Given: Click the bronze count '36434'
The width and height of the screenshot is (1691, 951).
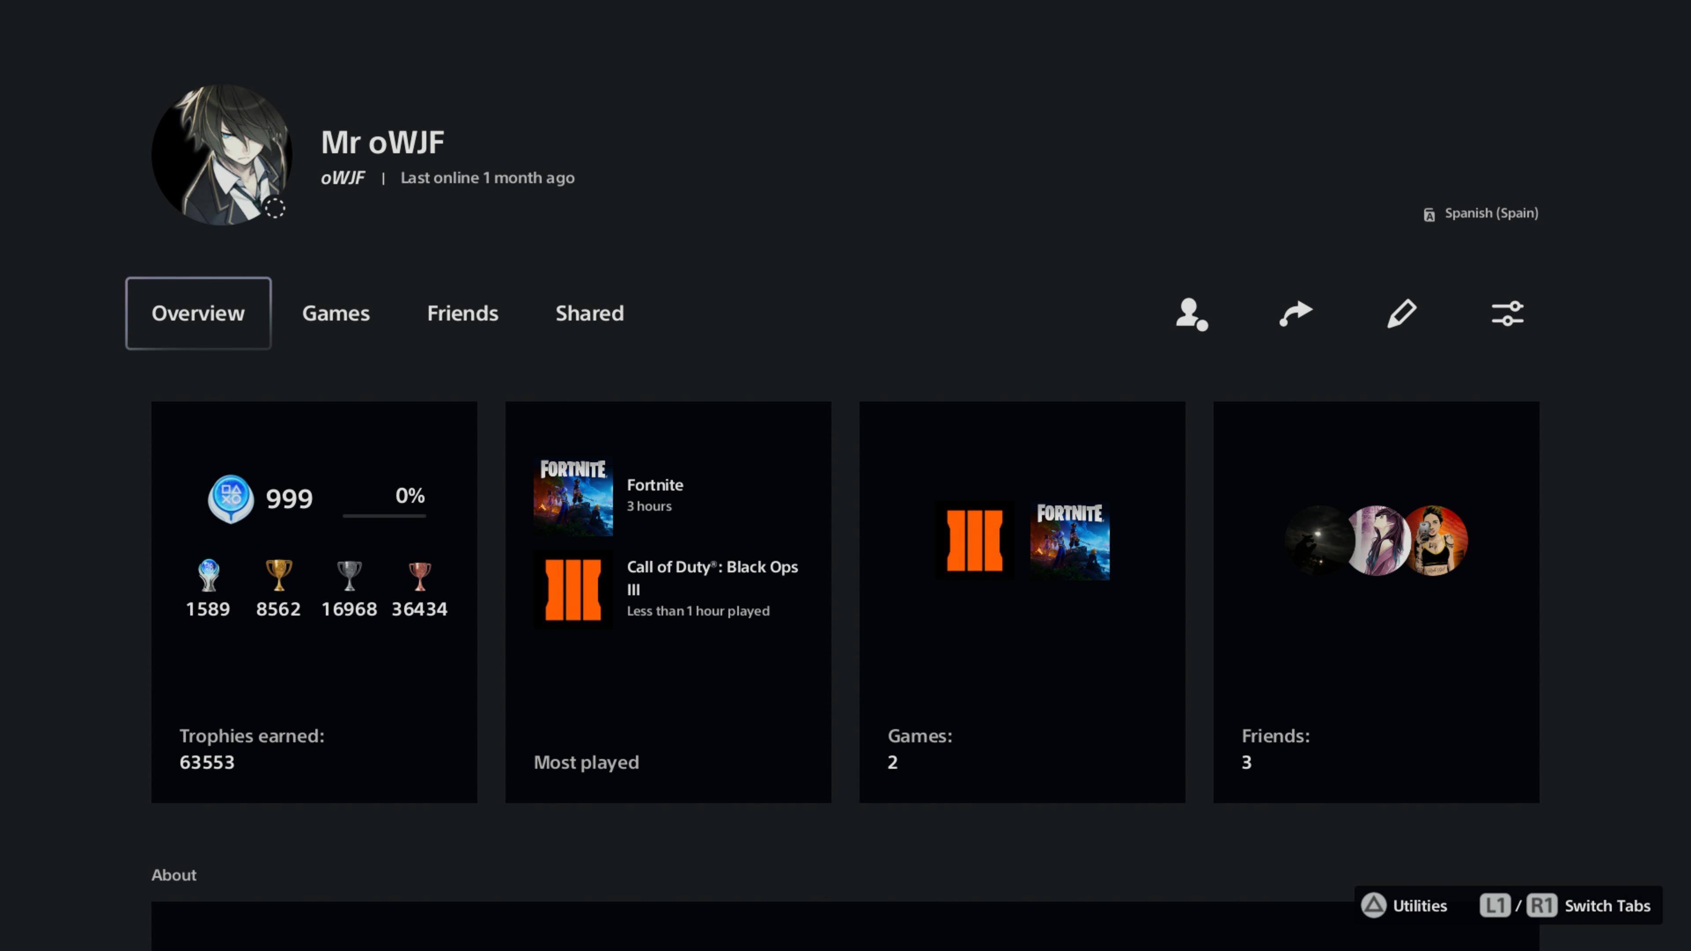Looking at the screenshot, I should click(420, 609).
